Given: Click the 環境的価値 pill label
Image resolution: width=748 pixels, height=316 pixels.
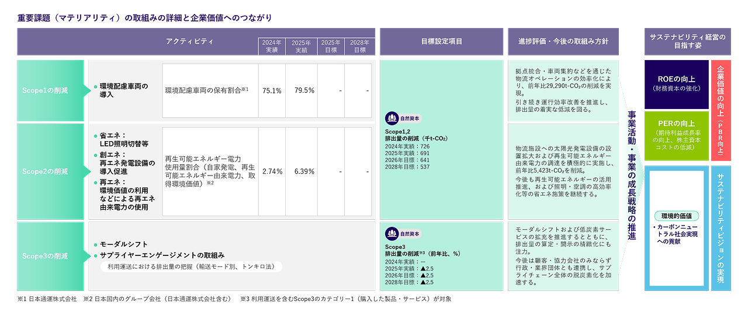Looking at the screenshot, I should tap(676, 216).
